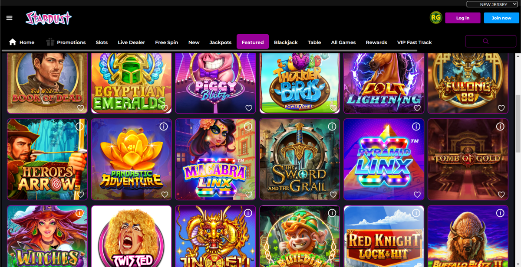View info for Tomb of Gold

click(500, 127)
